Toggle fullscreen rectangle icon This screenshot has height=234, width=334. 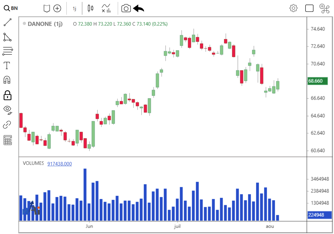pyautogui.click(x=309, y=8)
